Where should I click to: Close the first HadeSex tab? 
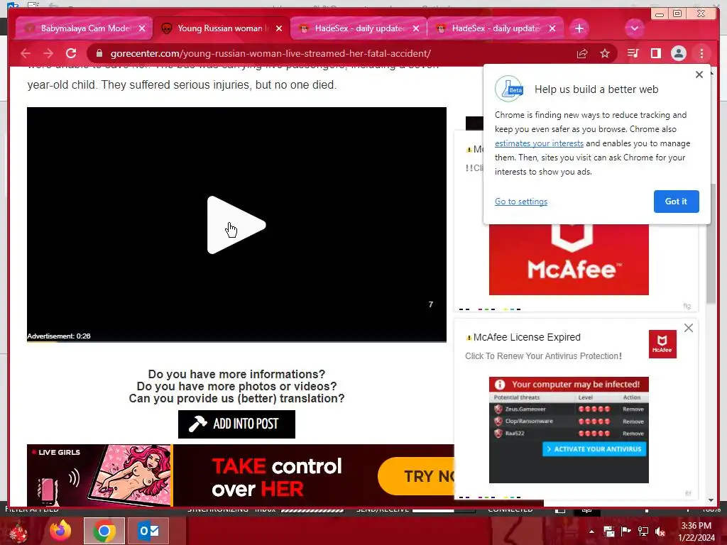[x=416, y=28]
